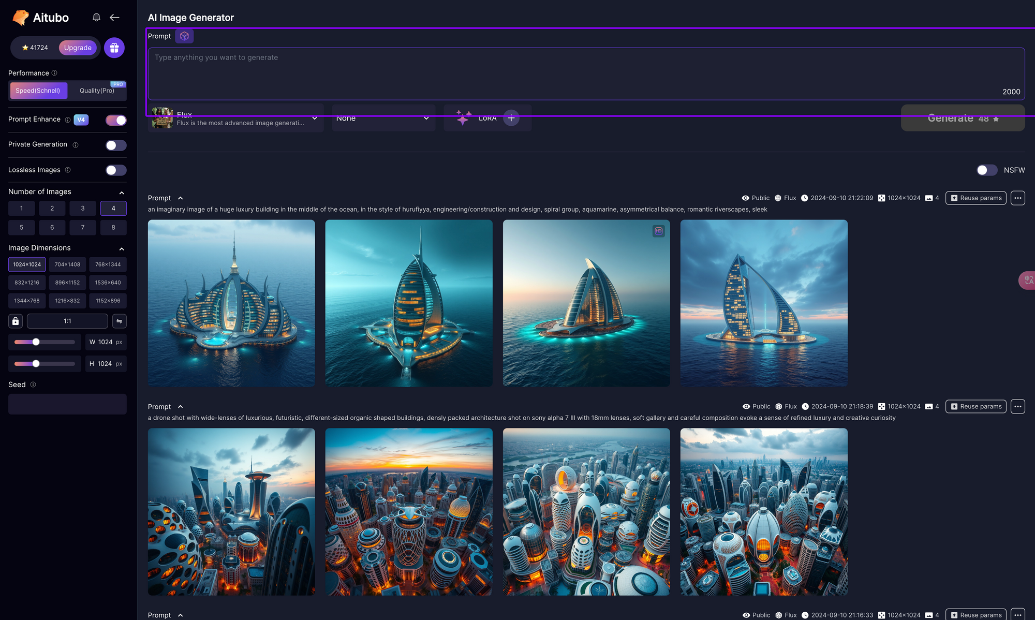Enable Private Generation toggle
The image size is (1035, 620).
click(x=116, y=145)
